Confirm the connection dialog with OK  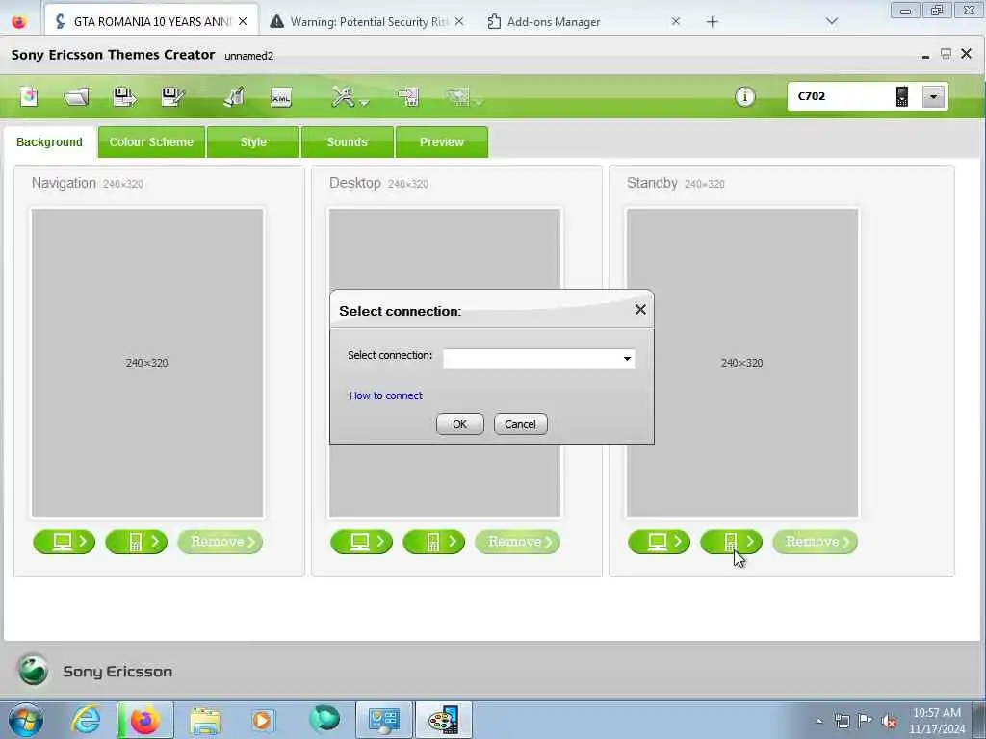pos(459,424)
